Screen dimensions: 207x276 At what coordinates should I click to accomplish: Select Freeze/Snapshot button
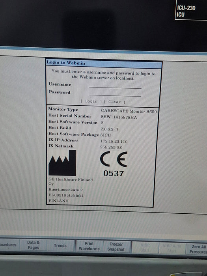[116, 246]
